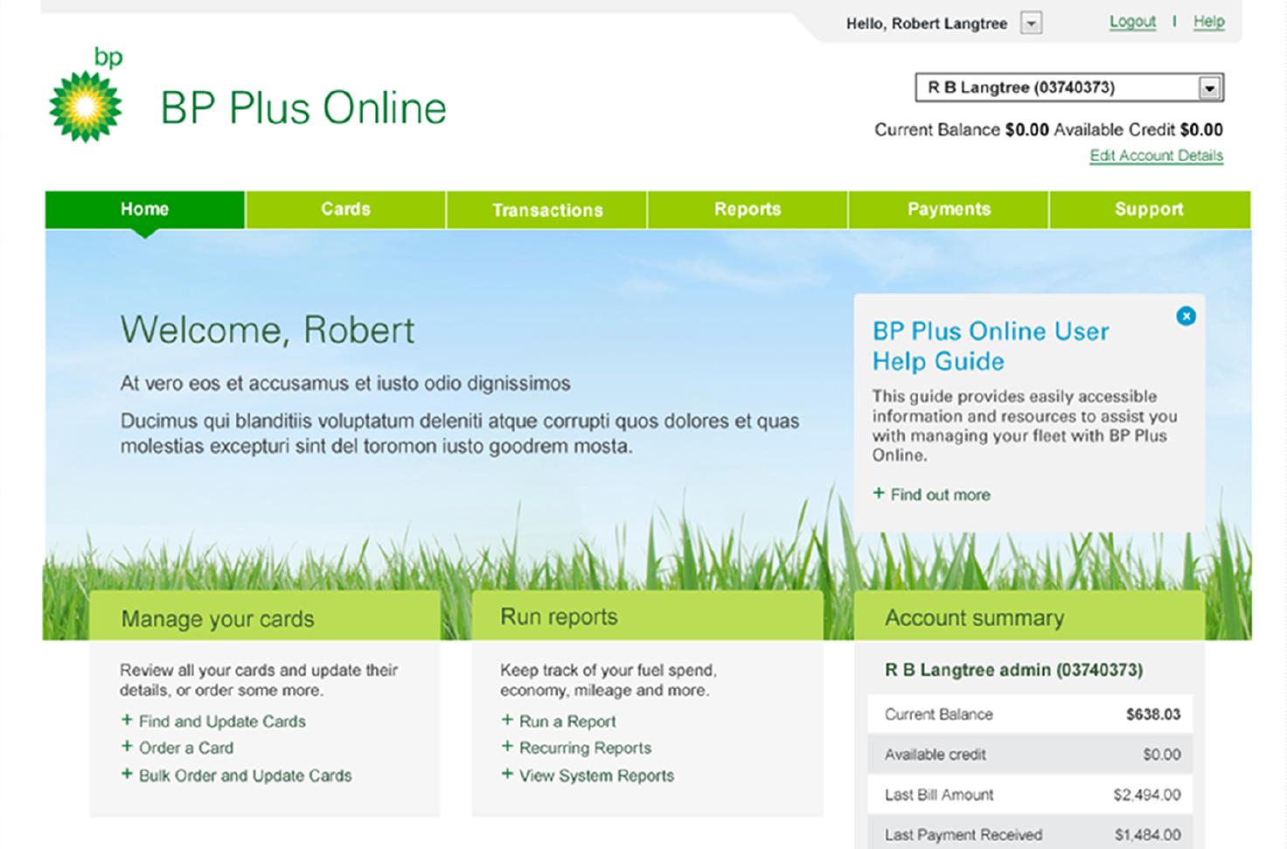Click the BP Plus Online title
The image size is (1287, 849).
point(303,108)
